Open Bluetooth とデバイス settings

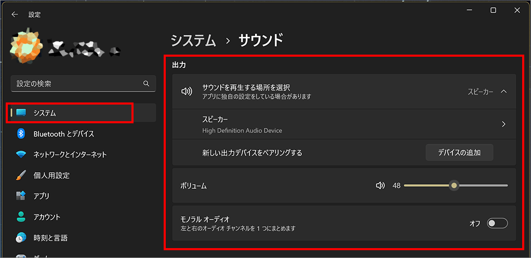click(63, 134)
